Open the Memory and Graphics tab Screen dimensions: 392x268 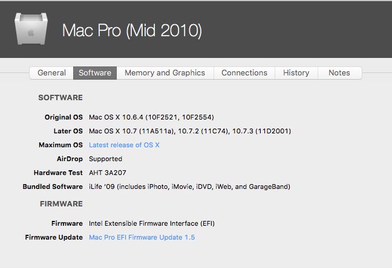click(x=165, y=73)
